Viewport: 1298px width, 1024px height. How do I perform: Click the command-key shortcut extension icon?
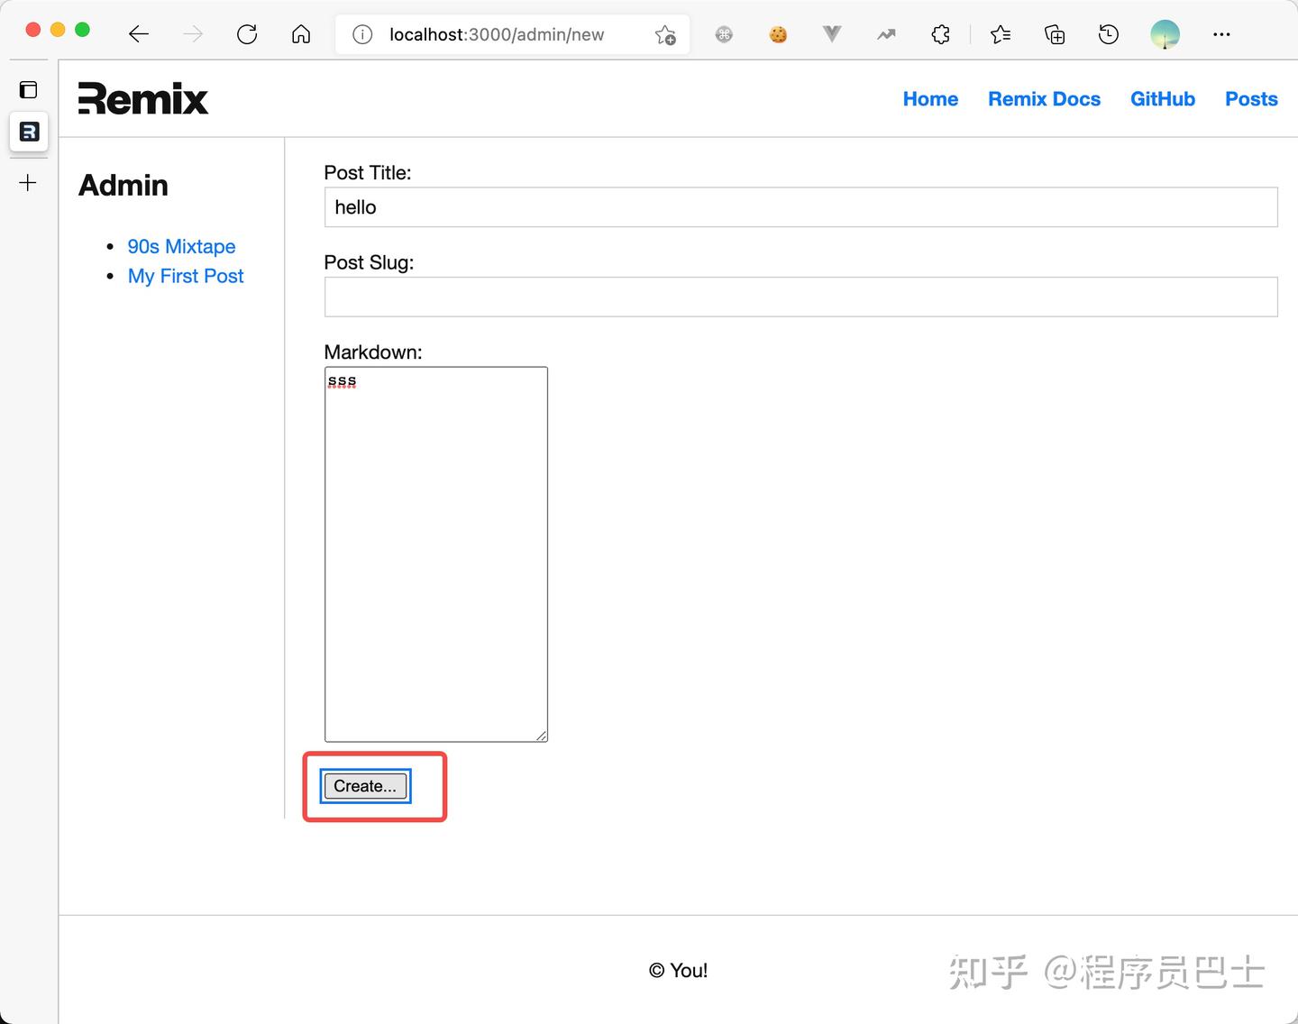click(x=723, y=34)
